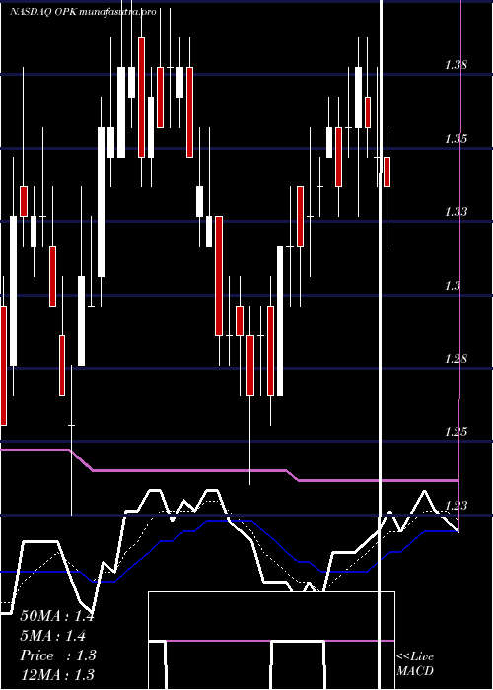
Task: Click the 1.28 price axis label
Action: coord(456,359)
